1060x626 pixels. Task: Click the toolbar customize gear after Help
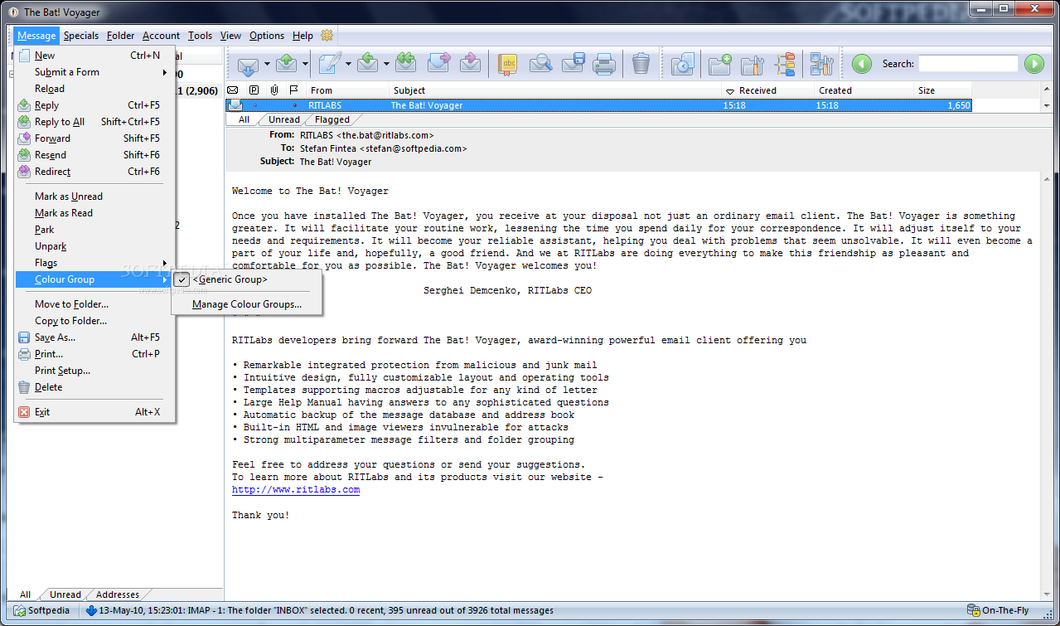pyautogui.click(x=327, y=36)
